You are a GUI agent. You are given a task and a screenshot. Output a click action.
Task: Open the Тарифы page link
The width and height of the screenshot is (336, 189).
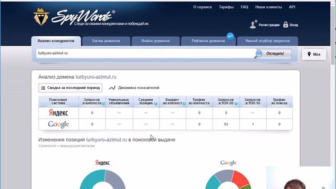(226, 7)
